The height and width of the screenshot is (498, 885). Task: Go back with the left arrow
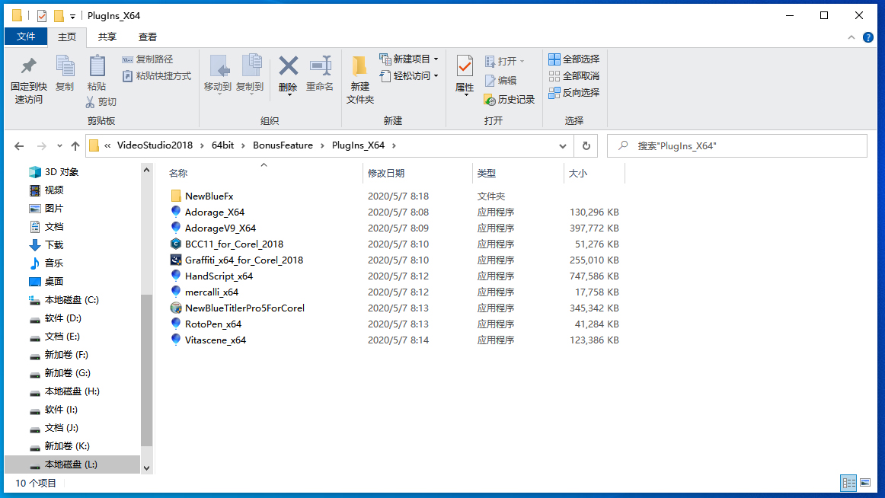pyautogui.click(x=19, y=146)
